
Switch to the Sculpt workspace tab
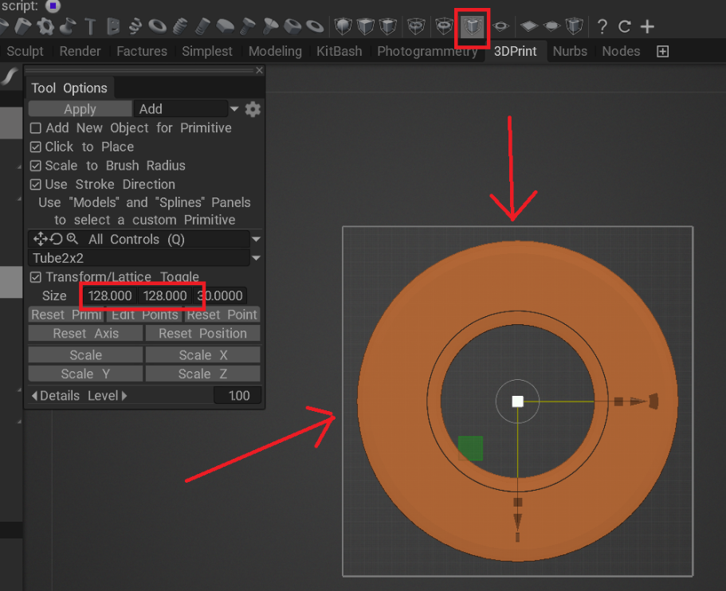tap(26, 51)
